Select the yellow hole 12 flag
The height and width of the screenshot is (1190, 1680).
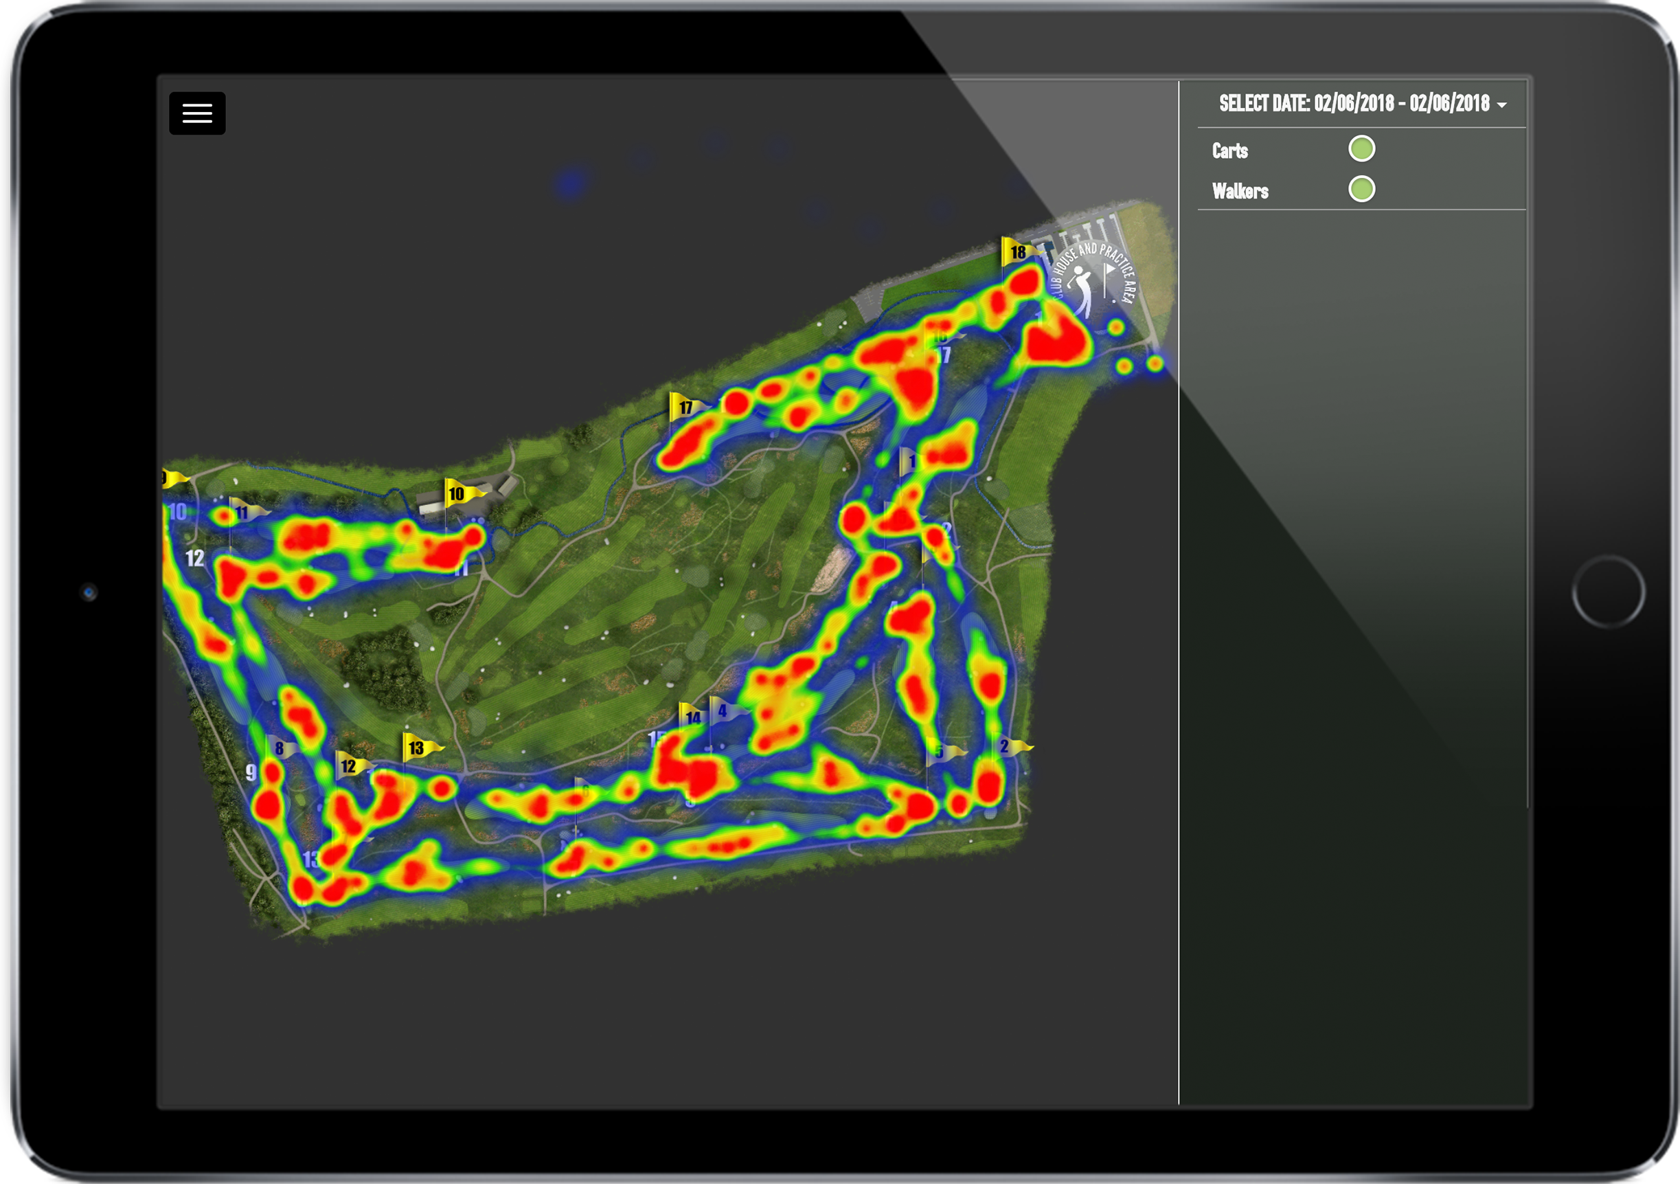tap(351, 765)
